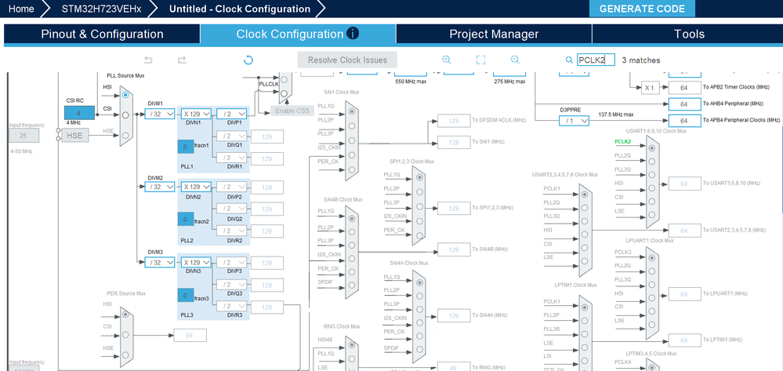Click the fracn3 value field in PLL3
The image size is (783, 371).
tap(185, 296)
